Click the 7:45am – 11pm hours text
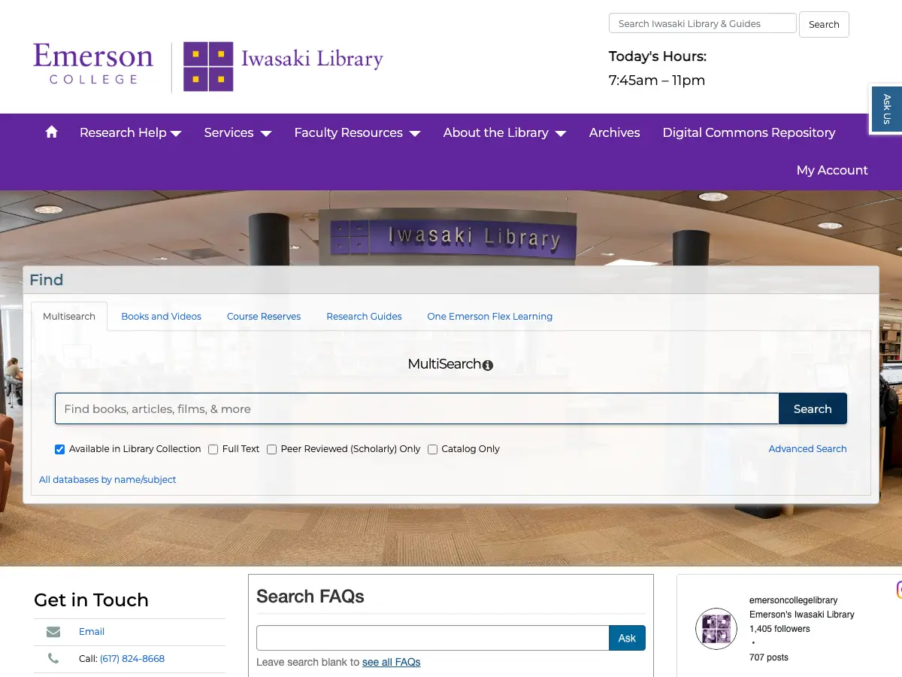 pyautogui.click(x=657, y=80)
